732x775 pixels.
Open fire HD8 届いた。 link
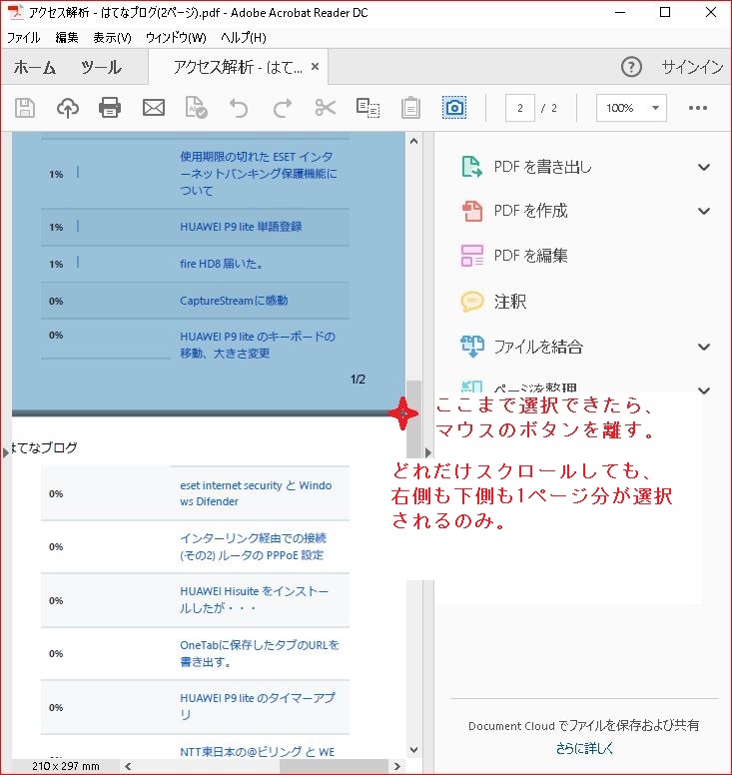pos(221,264)
